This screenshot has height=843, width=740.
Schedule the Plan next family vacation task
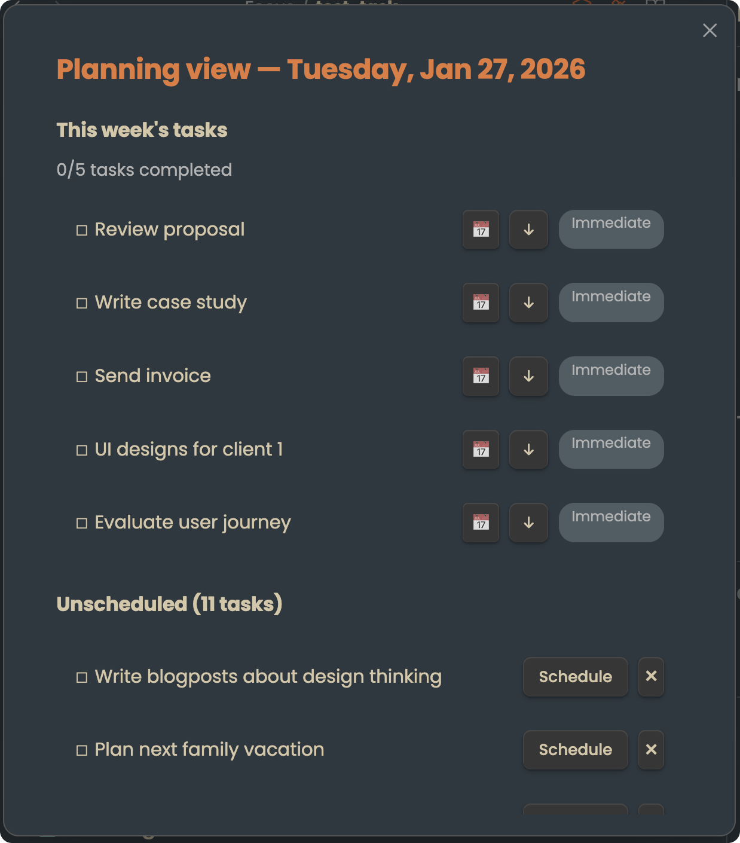pyautogui.click(x=574, y=750)
